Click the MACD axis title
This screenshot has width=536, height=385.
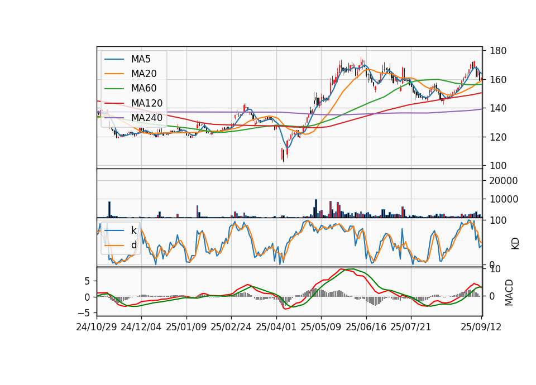point(509,292)
